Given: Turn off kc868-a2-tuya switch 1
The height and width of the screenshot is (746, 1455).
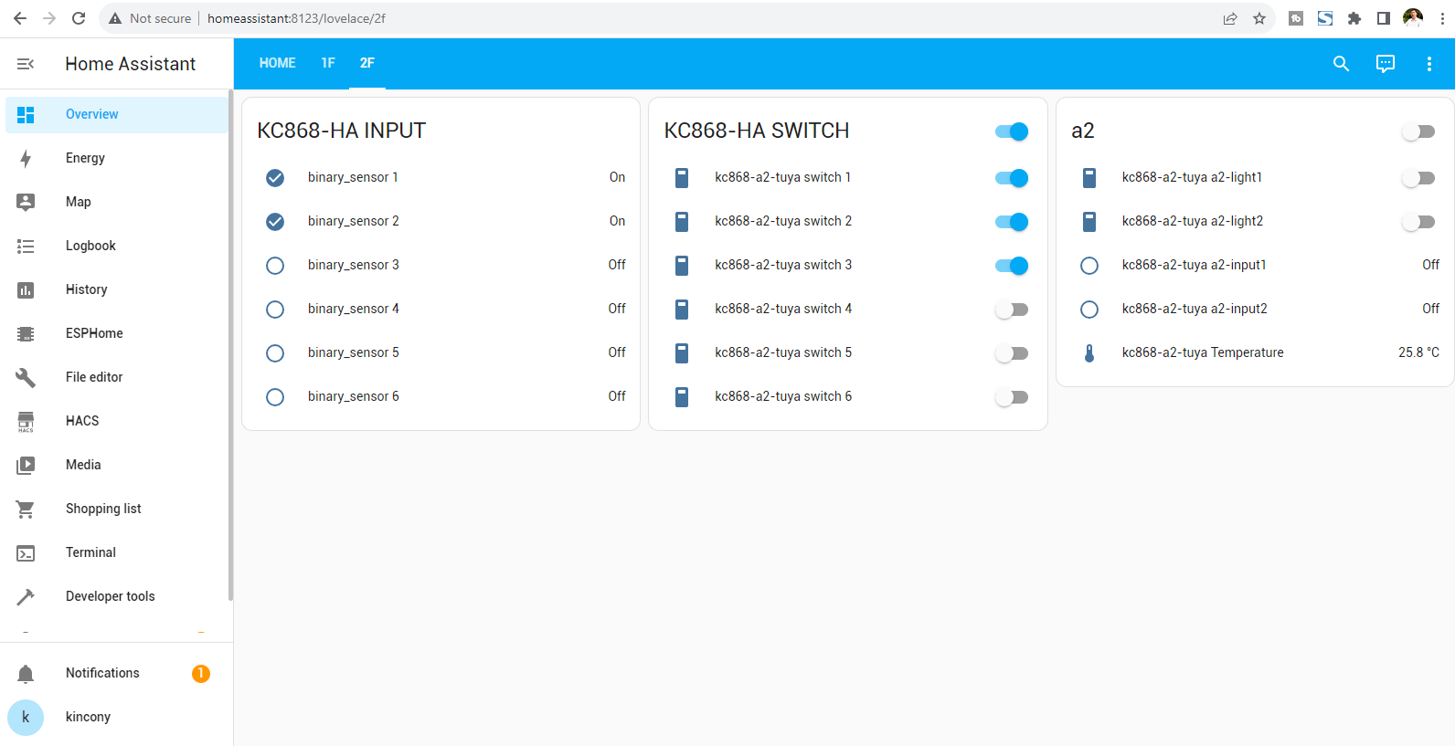Looking at the screenshot, I should click(1012, 178).
